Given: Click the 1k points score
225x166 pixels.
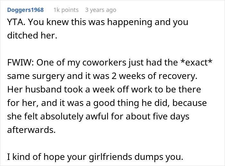Looking at the screenshot, I should [x=66, y=10].
